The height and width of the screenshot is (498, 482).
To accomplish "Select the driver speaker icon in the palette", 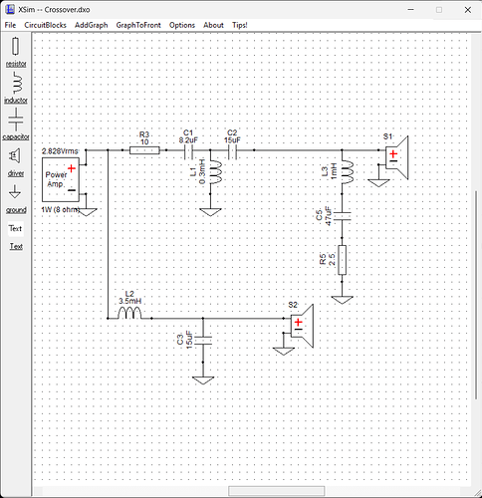I will tap(15, 155).
